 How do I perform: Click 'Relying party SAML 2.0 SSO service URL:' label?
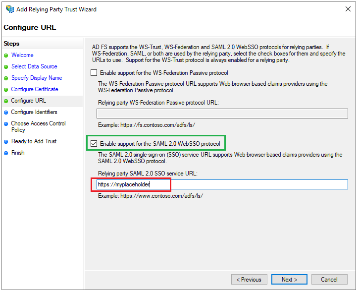(148, 174)
